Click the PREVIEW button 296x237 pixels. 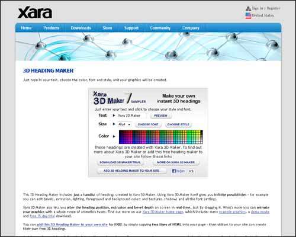(160, 116)
